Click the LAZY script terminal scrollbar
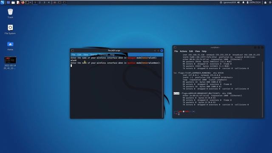The height and width of the screenshot is (153, 272). [x=162, y=88]
